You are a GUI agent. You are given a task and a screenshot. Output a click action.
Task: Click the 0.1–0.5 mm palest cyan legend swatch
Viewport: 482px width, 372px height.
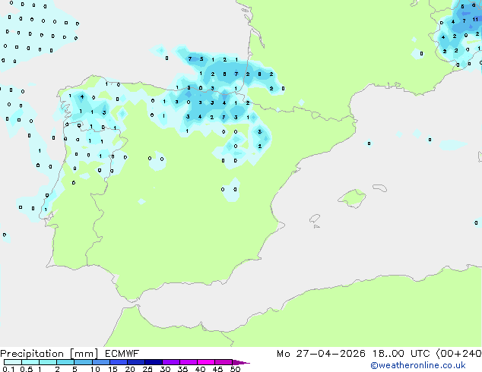(x=13, y=362)
